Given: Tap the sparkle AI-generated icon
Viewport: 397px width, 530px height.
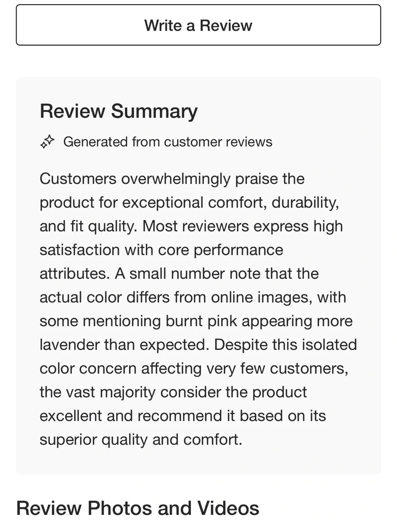Looking at the screenshot, I should (47, 142).
